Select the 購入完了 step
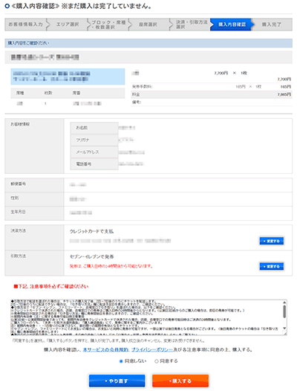The height and width of the screenshot is (391, 297). [x=272, y=25]
